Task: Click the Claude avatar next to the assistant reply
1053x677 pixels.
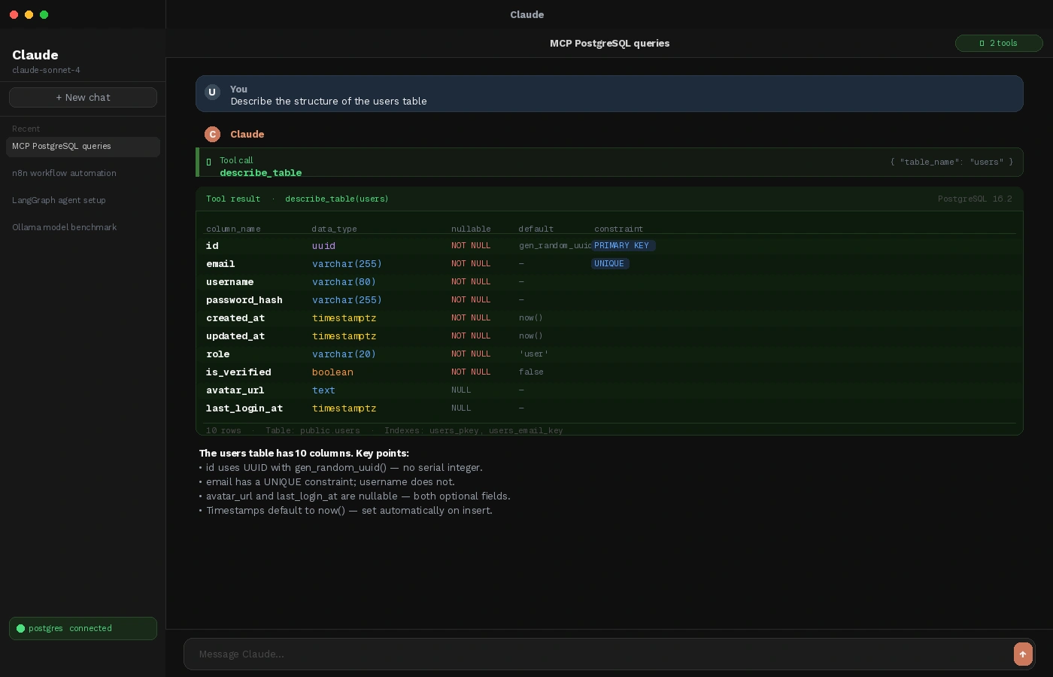Action: [x=213, y=134]
